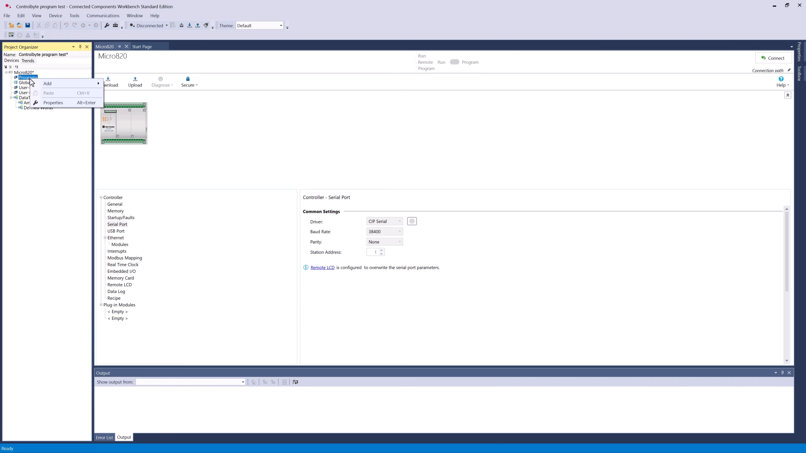Collapse the Micro820 tree node
806x453 pixels.
point(6,72)
